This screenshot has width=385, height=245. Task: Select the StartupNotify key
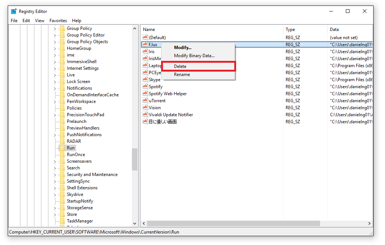pyautogui.click(x=80, y=201)
